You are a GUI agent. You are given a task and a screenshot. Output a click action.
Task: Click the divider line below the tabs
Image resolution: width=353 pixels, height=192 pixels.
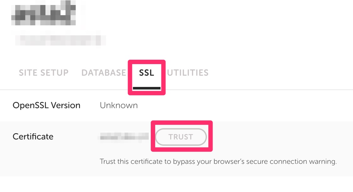tap(251, 90)
